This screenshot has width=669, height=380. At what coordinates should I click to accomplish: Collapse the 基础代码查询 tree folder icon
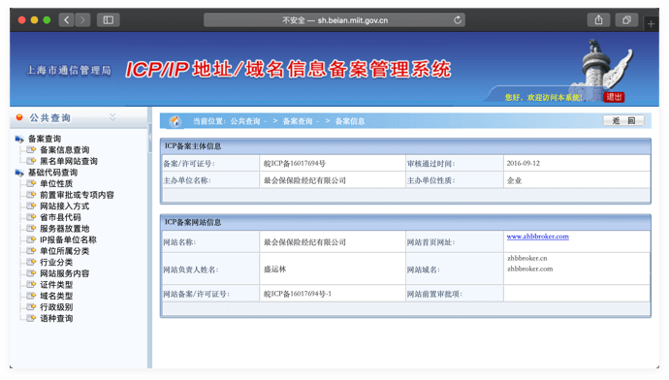19,173
